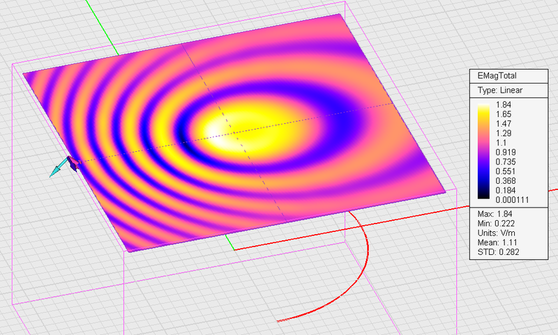This screenshot has width=558, height=335.
Task: Click the 'Max: 1.84' statistic
Action: pos(495,214)
